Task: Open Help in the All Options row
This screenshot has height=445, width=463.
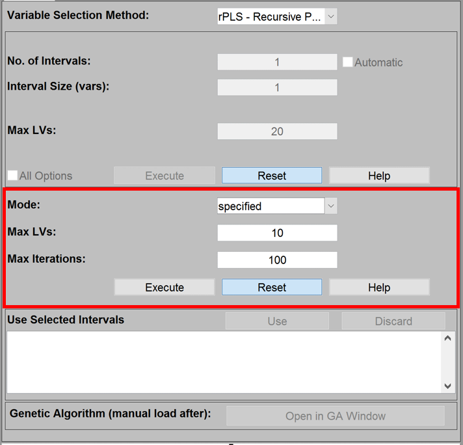Action: (x=379, y=176)
